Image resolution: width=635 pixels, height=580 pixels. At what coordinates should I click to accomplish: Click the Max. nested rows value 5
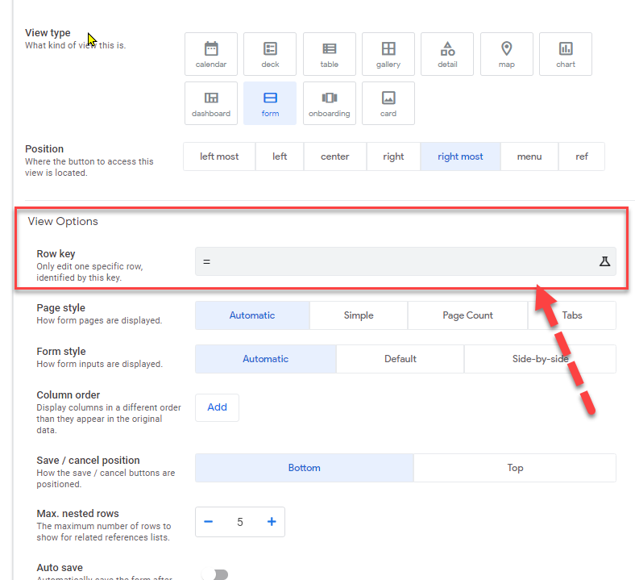pyautogui.click(x=240, y=522)
